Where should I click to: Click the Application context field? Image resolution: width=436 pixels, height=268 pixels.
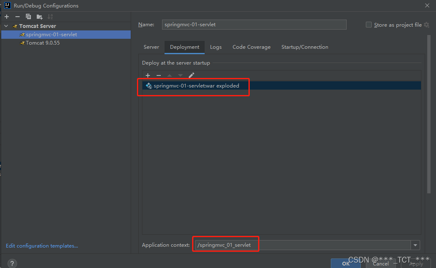tap(303, 245)
